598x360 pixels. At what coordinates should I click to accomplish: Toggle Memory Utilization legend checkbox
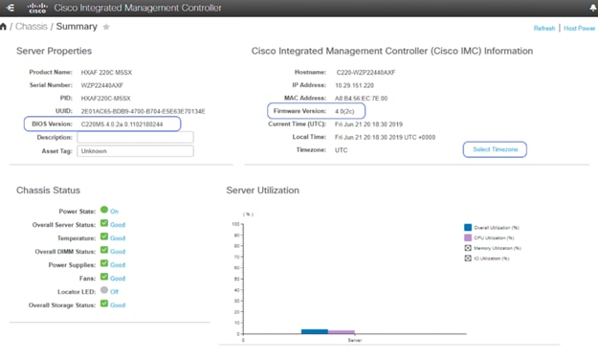click(x=468, y=248)
